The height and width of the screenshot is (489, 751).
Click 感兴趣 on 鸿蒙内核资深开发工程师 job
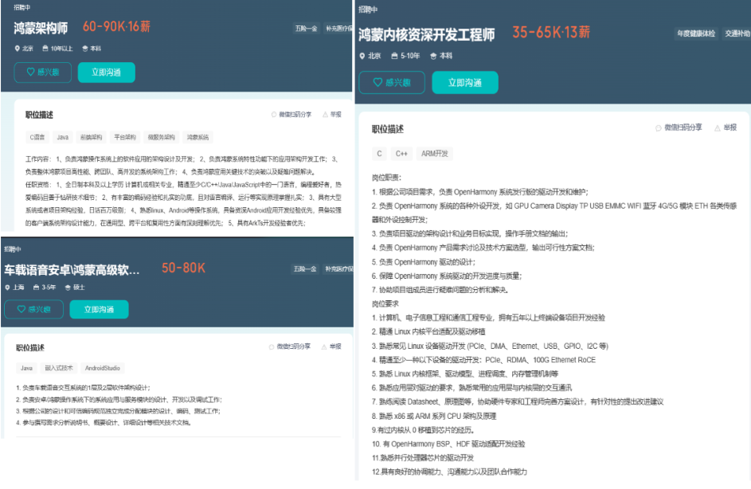pyautogui.click(x=392, y=82)
